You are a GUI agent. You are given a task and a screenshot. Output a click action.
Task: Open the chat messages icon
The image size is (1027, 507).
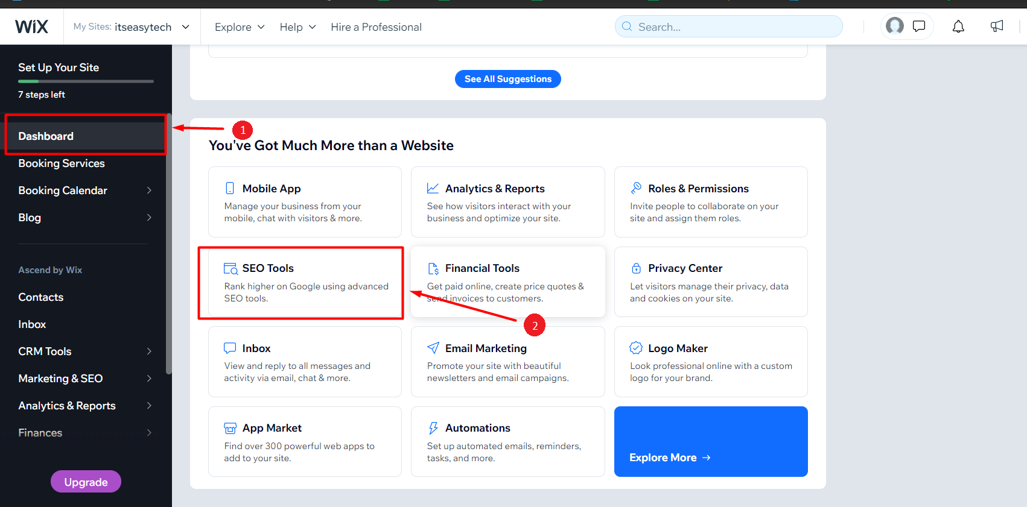coord(919,26)
